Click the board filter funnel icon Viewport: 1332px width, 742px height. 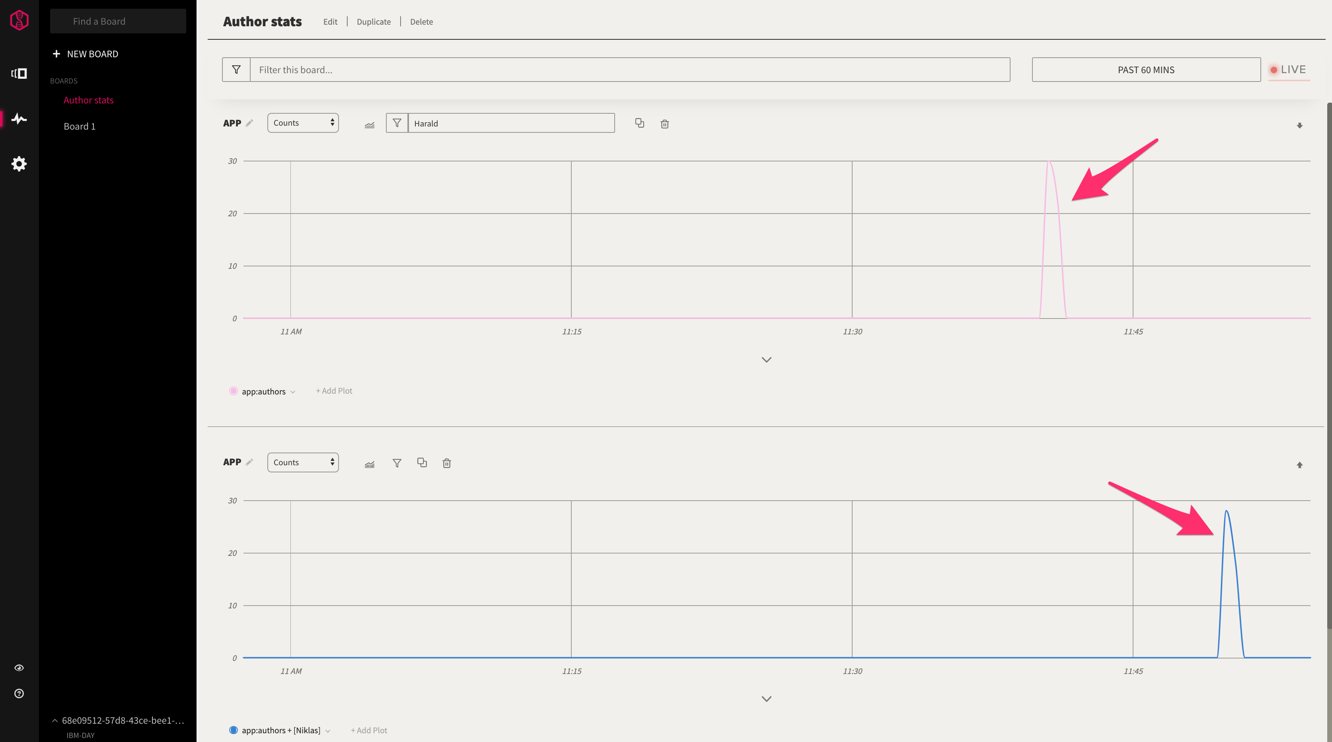(236, 70)
